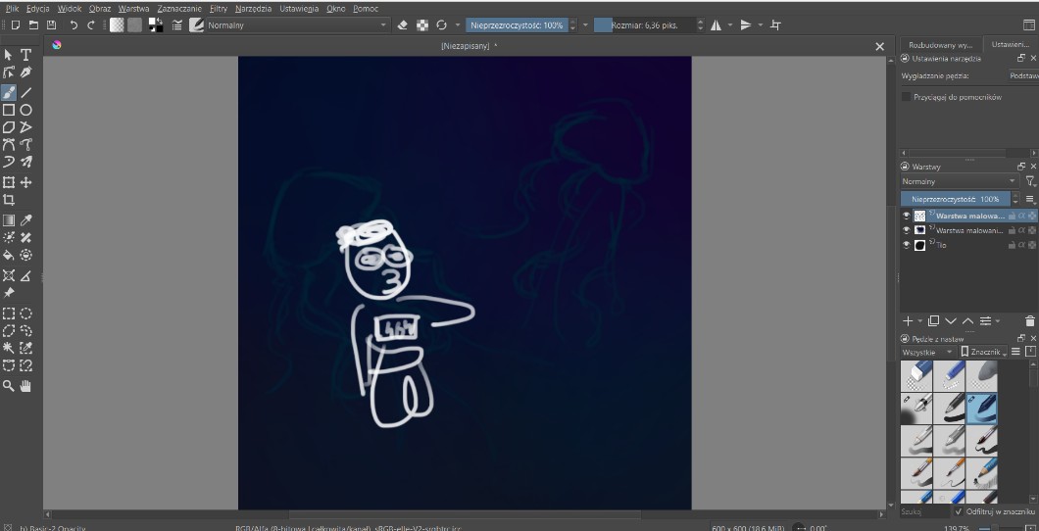The height and width of the screenshot is (531, 1039).
Task: Activate the Crop tool
Action: pyautogui.click(x=9, y=200)
